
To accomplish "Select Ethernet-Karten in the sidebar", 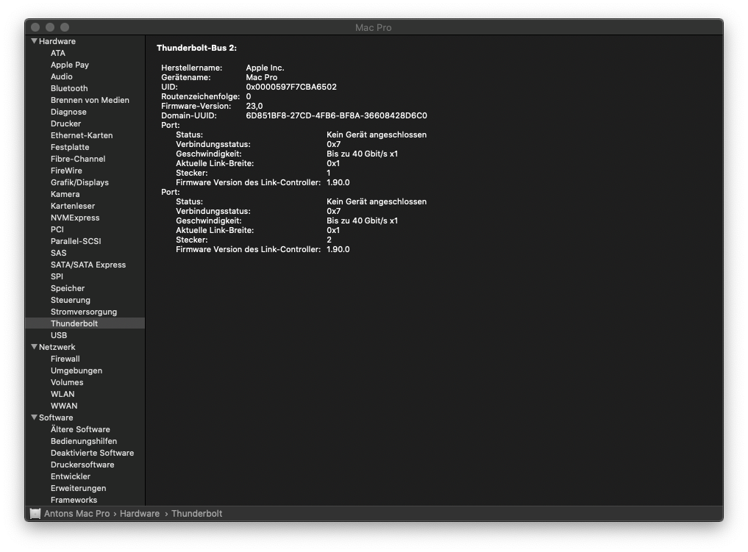I will click(x=82, y=135).
